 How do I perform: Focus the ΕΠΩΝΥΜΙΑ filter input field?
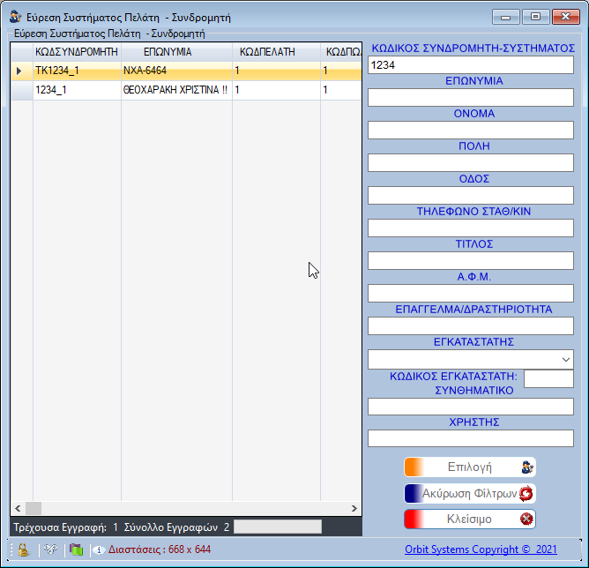coord(470,97)
